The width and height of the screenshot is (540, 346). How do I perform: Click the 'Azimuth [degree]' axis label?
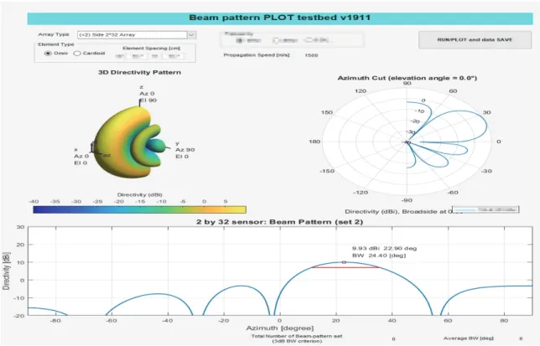coord(280,328)
